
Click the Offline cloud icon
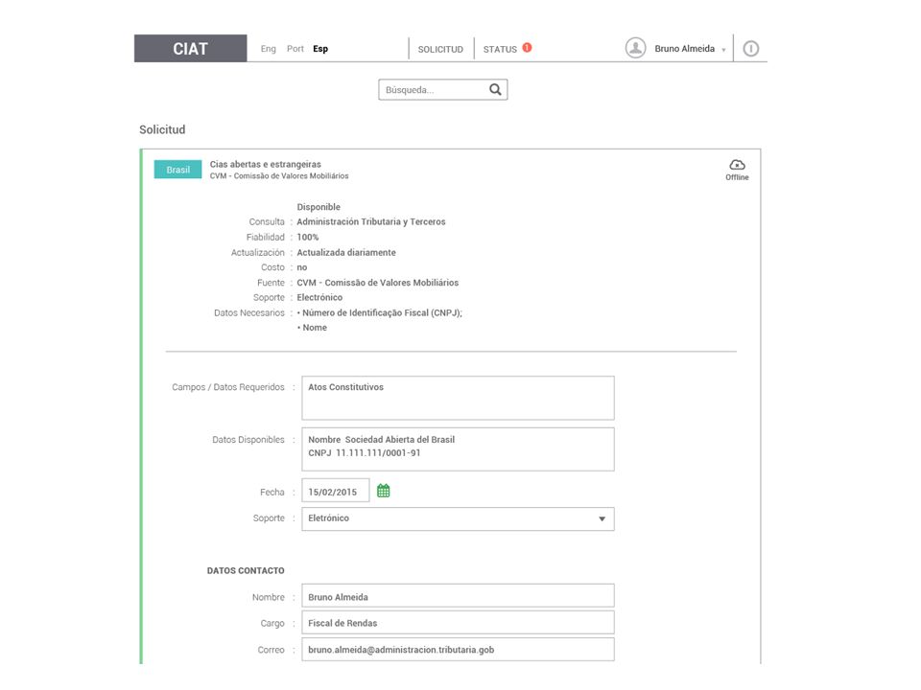(x=737, y=165)
